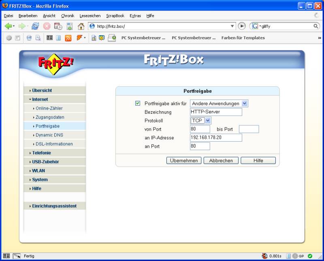Viewport: 324px width, 261px height.
Task: Click the page-with-plus icon in the toolbar
Action: pos(38,38)
